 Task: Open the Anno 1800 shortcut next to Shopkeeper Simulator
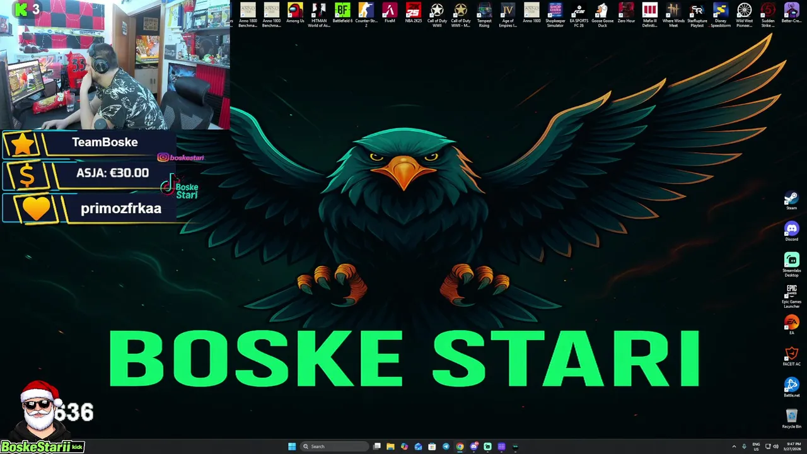pyautogui.click(x=531, y=13)
